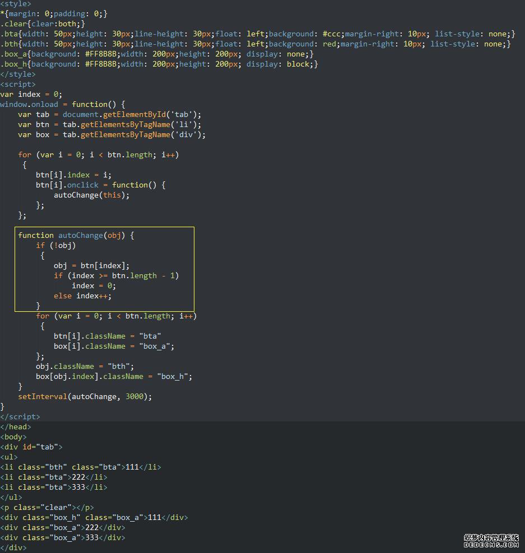
Task: Click the div line with class box_h containing 111
Action: (x=94, y=517)
